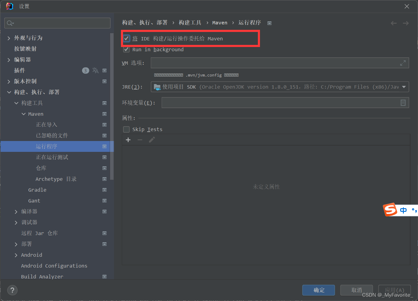Viewport: 418px width, 301px height.
Task: Click the project icon on 仓库 row
Action: (105, 168)
